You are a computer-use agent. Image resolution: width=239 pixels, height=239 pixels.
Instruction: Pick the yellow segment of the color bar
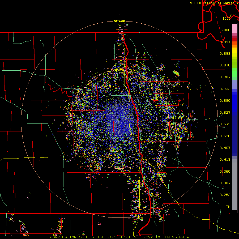click(x=234, y=52)
